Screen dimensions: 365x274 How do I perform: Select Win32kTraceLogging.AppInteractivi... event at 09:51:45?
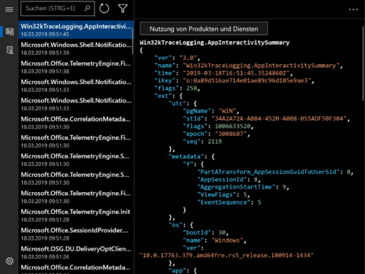click(76, 30)
